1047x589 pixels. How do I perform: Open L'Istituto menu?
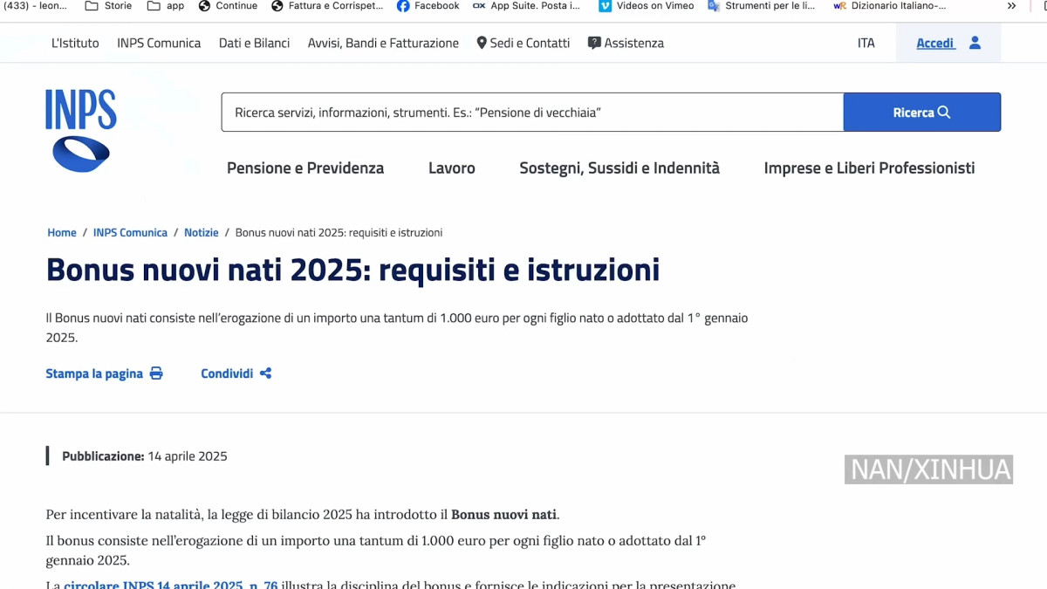(75, 43)
